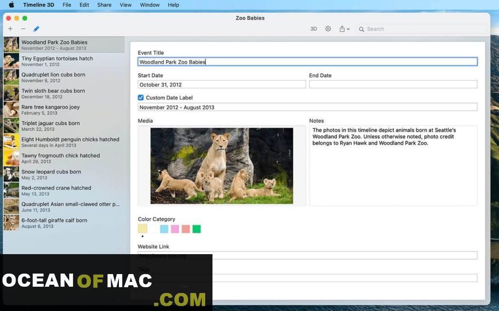Viewport: 499px width, 311px height.
Task: Open the Window menu
Action: [150, 5]
